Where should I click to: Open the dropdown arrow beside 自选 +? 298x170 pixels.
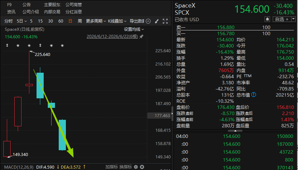click(x=294, y=19)
